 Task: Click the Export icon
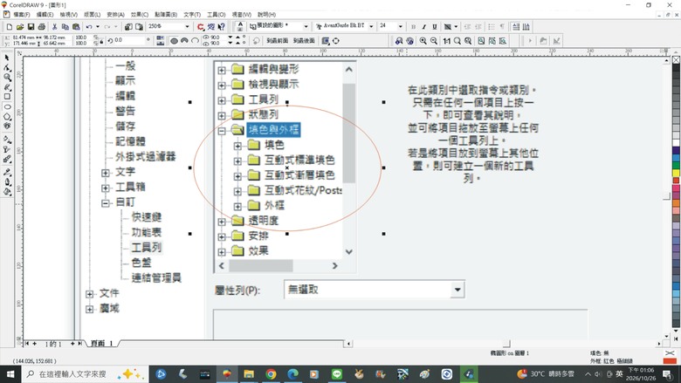click(139, 27)
